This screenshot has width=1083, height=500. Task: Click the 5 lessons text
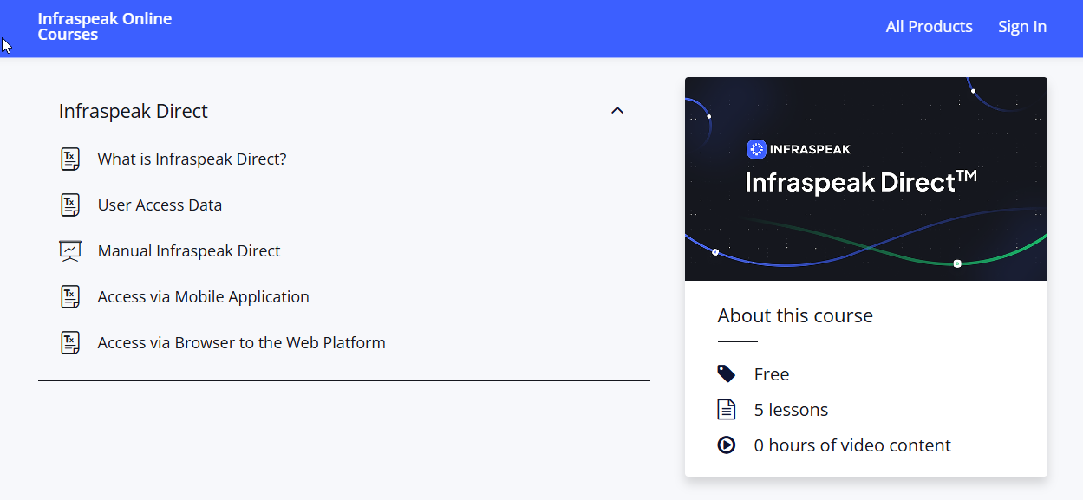point(791,410)
